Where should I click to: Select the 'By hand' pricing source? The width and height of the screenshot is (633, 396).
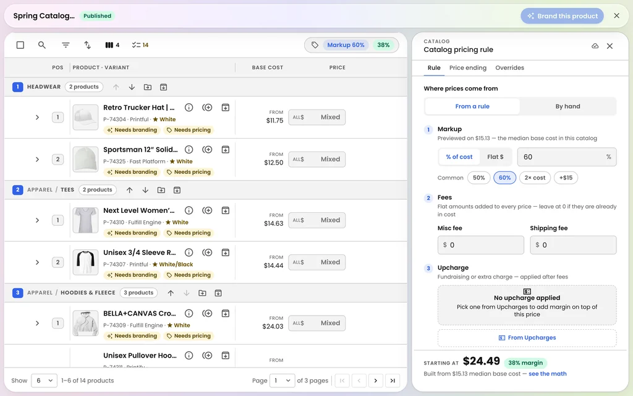click(x=567, y=106)
